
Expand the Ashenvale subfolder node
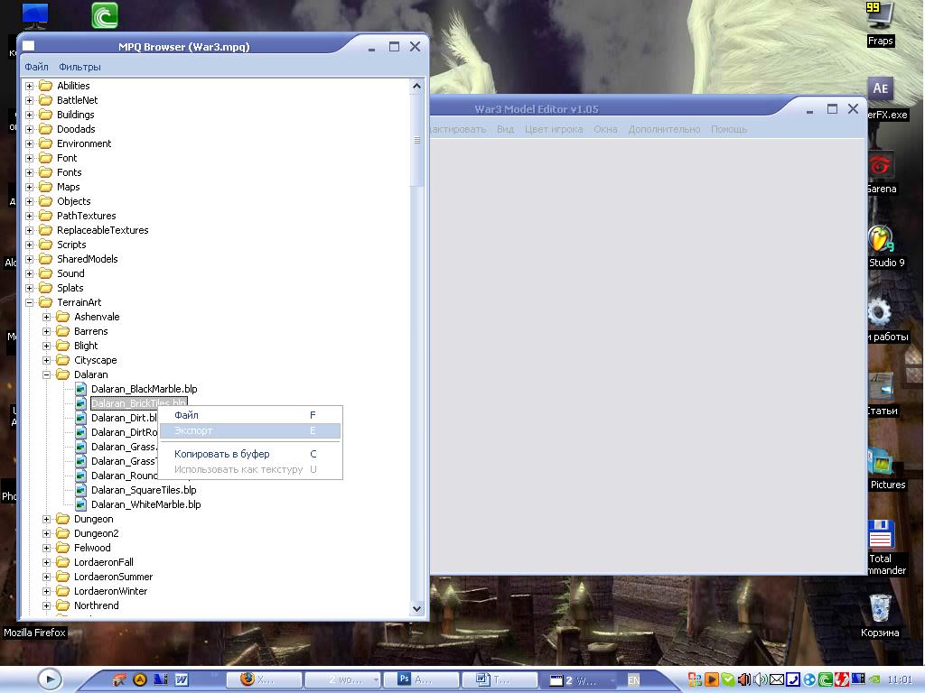(x=47, y=317)
